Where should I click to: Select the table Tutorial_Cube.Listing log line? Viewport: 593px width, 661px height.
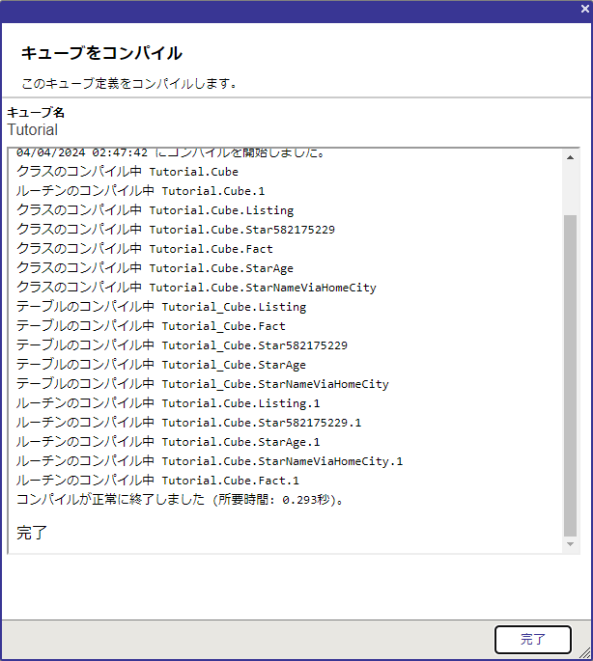click(161, 307)
